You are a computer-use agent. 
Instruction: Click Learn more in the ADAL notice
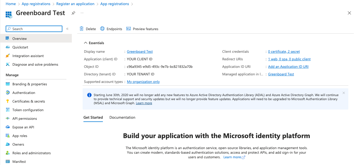[144, 103]
